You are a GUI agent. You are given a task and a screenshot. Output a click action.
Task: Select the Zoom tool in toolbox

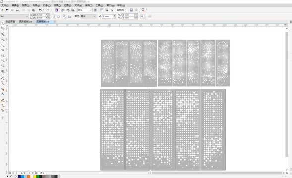pos(3,39)
